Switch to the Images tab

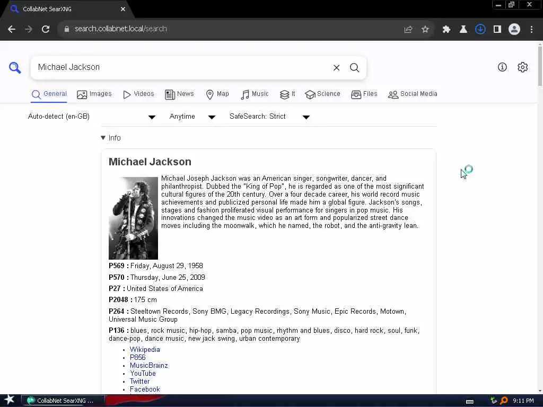[x=94, y=94]
